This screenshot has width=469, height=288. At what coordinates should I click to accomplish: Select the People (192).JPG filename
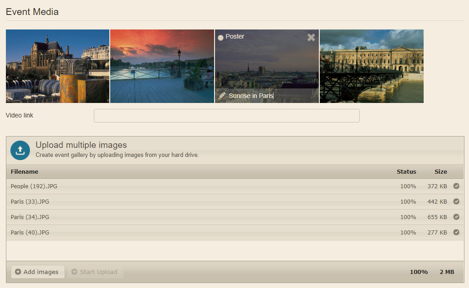tap(34, 186)
